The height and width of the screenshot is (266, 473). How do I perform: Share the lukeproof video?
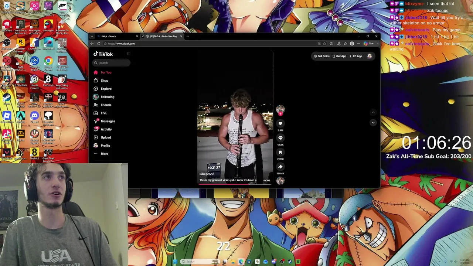(x=280, y=167)
